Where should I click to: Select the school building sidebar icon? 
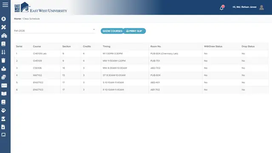(4, 35)
